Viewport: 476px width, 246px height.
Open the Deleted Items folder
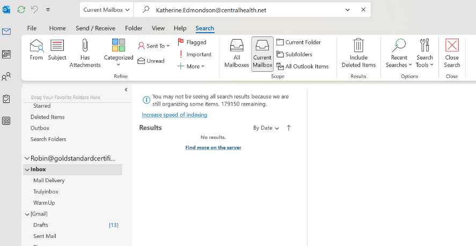click(x=47, y=117)
